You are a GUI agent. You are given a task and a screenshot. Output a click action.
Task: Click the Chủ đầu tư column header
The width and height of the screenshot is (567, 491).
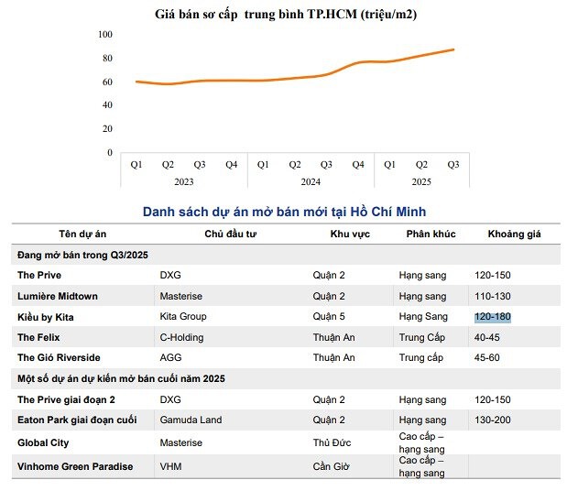click(x=230, y=234)
